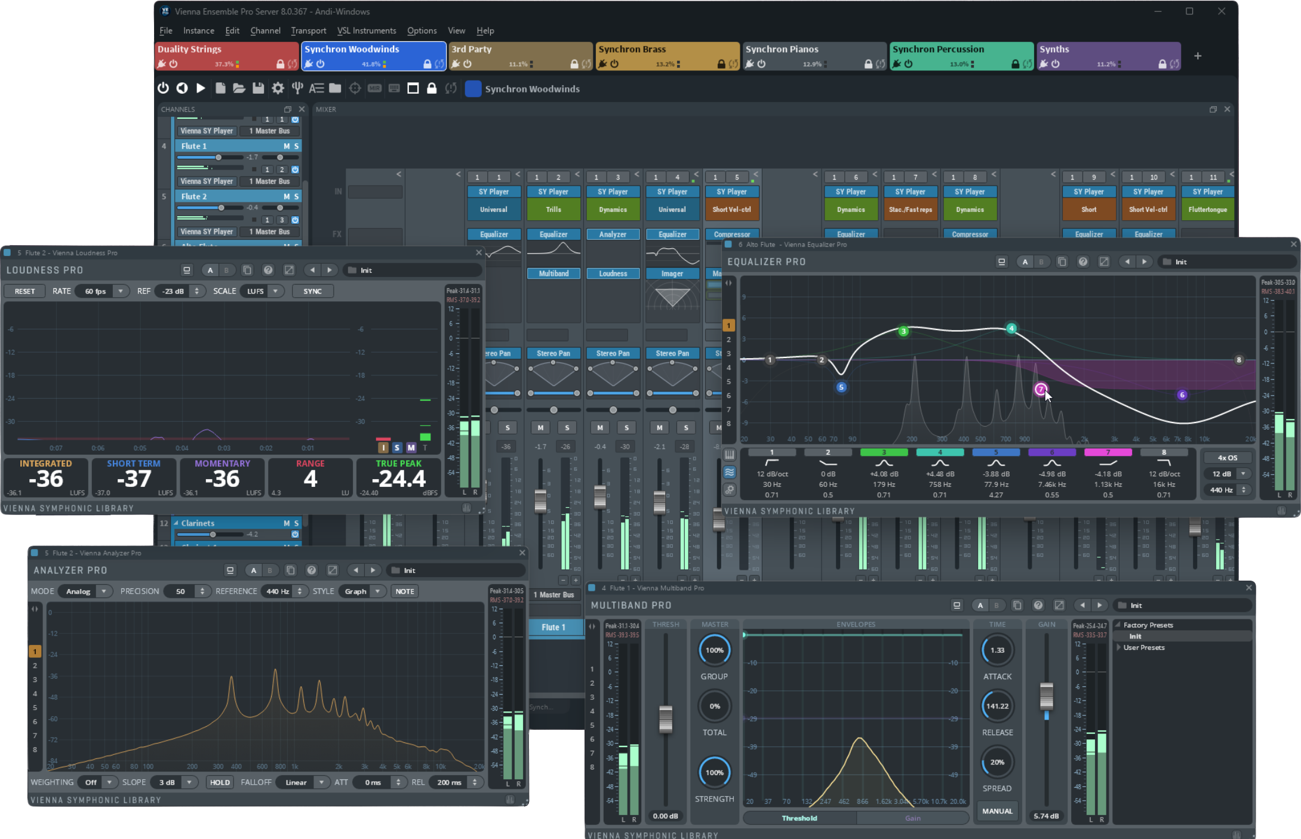Click the padlock icon in main toolbar
Viewport: 1301px width, 839px height.
pos(432,88)
